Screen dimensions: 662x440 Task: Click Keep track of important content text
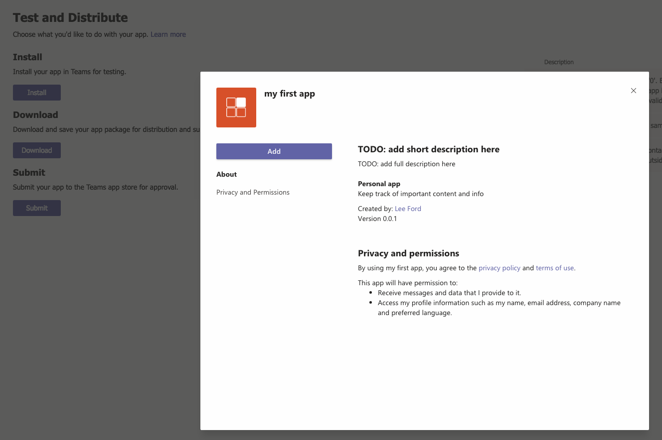[x=421, y=194]
